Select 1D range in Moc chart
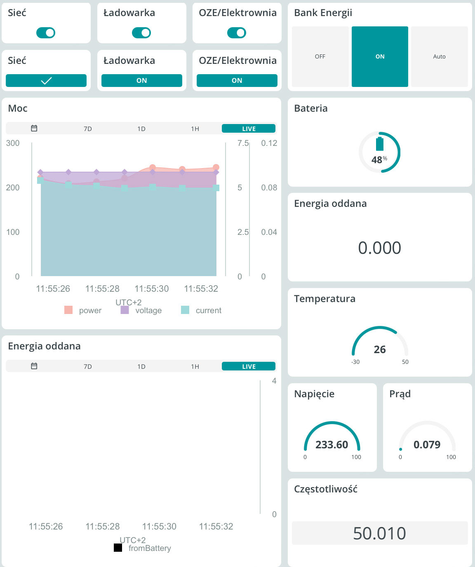Screen dimensions: 475x567 tap(141, 129)
